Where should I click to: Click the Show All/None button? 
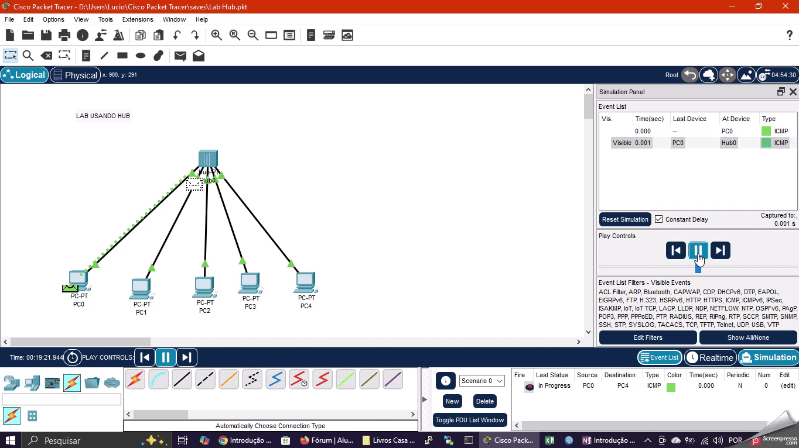coord(748,337)
